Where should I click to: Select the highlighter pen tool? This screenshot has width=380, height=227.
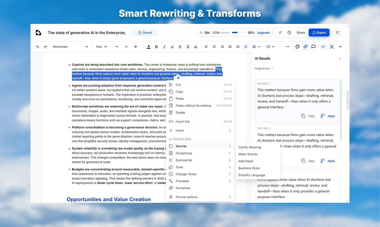(196, 47)
